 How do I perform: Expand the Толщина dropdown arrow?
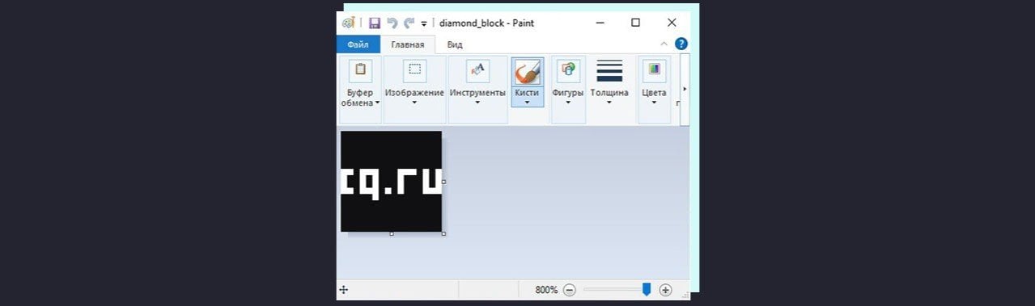609,103
